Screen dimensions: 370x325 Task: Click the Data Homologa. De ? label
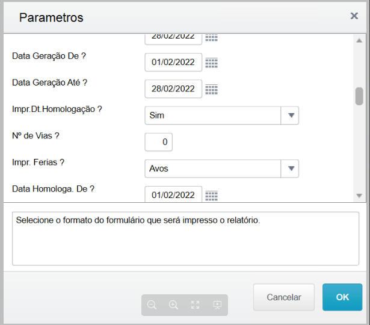tap(53, 189)
